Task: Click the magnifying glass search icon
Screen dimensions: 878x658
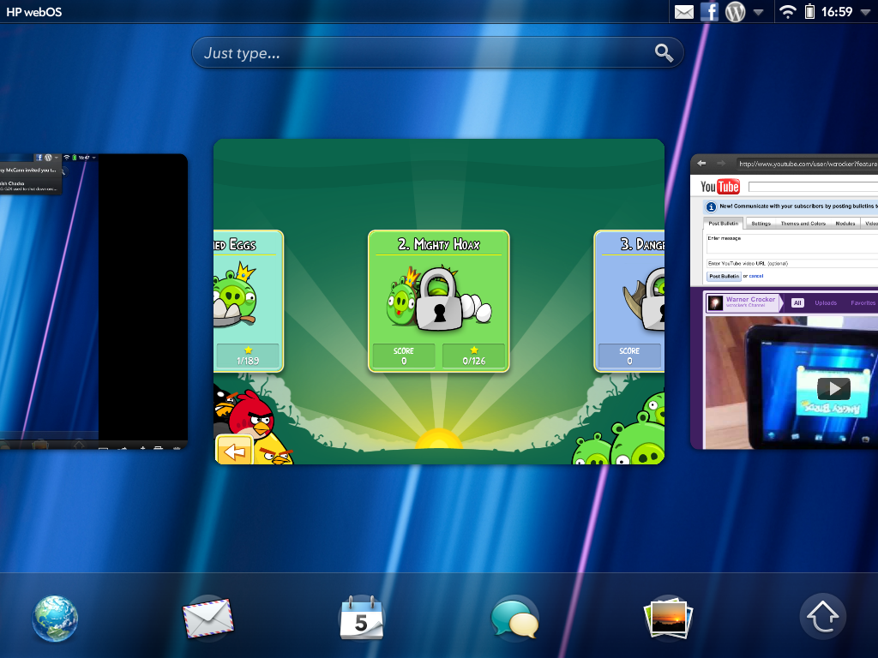Action: [x=665, y=53]
